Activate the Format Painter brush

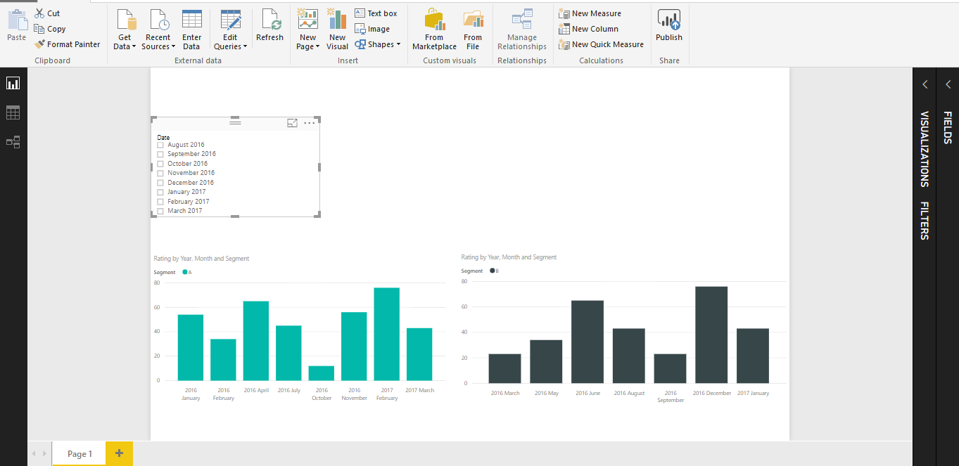click(x=68, y=44)
